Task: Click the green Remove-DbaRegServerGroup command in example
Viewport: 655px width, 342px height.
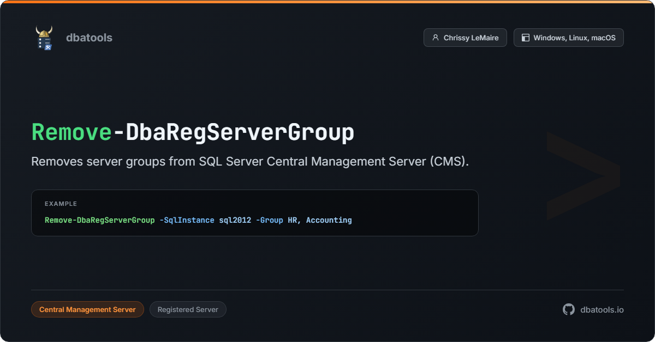Action: click(100, 221)
